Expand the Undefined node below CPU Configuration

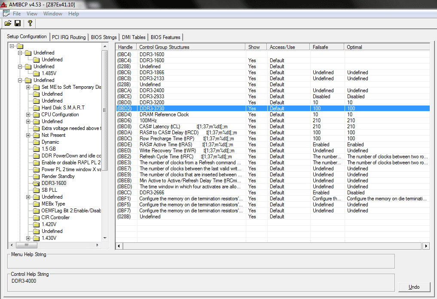coord(28,121)
